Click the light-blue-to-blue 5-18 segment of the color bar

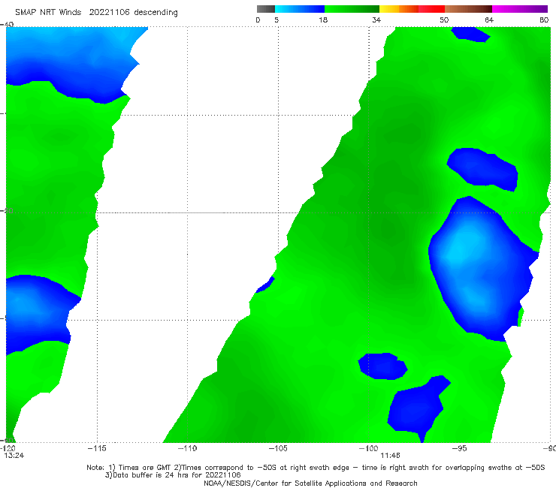click(x=300, y=9)
